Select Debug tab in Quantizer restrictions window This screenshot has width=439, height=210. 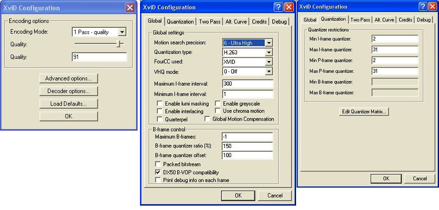(x=423, y=20)
